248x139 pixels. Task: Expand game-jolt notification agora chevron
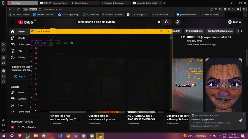tap(218, 115)
